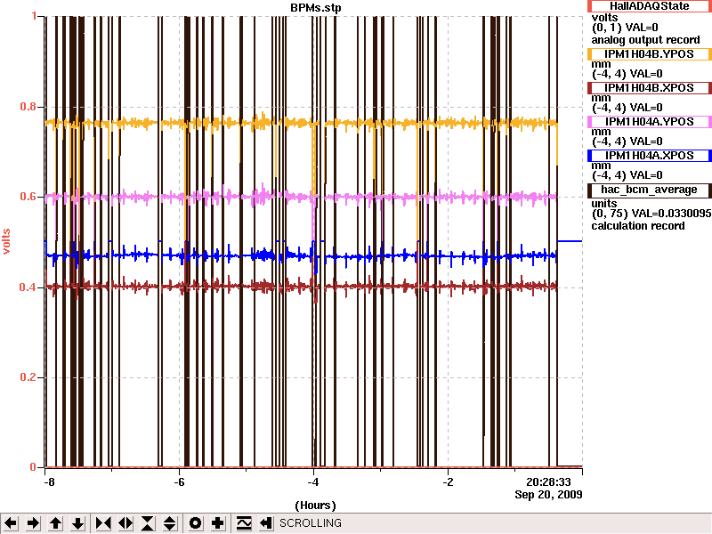Viewport: 712px width, 534px height.
Task: Click the vertical zoom-out up-down arrows icon
Action: (x=170, y=523)
